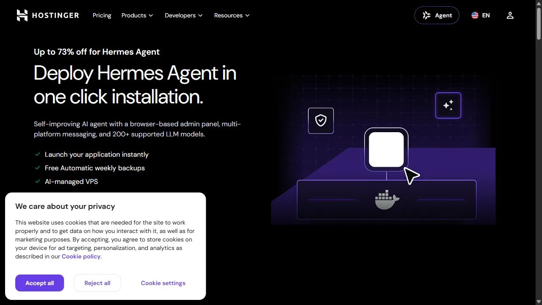Click 'Launch your application instantly' text
Image resolution: width=542 pixels, height=305 pixels.
pyautogui.click(x=97, y=154)
